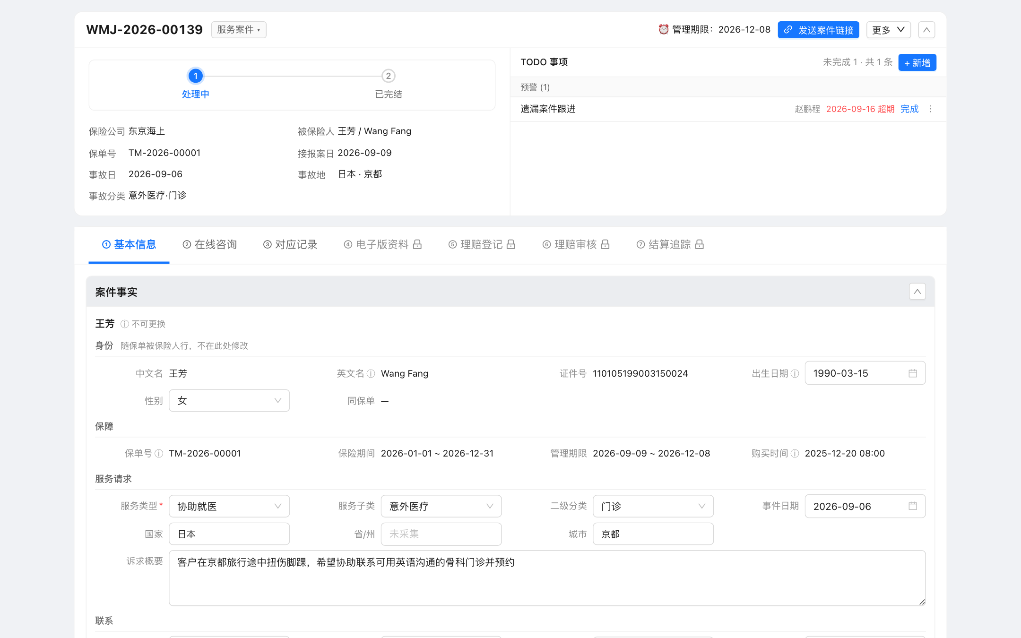1021x638 pixels.
Task: Click the lock icon on 结算追踪 tab
Action: coord(700,244)
